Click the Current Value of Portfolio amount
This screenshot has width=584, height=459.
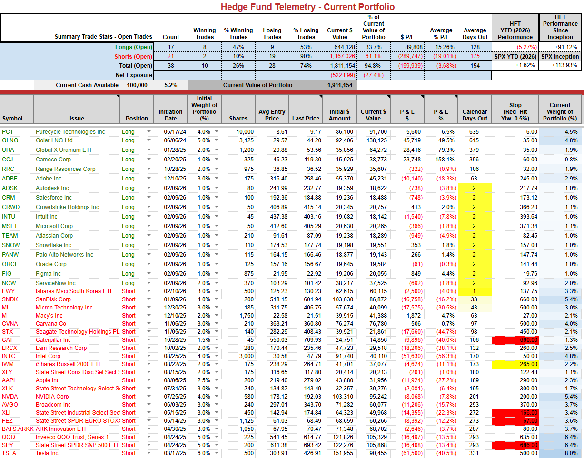pyautogui.click(x=339, y=85)
